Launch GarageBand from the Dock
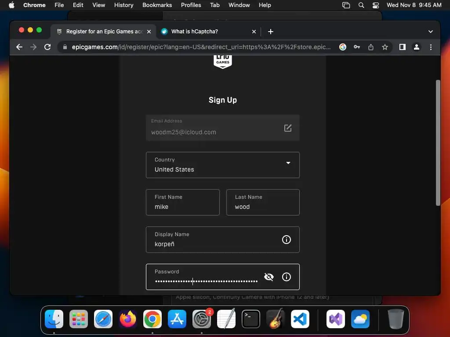The image size is (450, 337). tap(276, 319)
